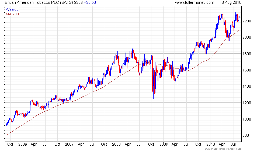This screenshot has width=264, height=151.
Task: Click the last price value '2253'
Action: [78, 2]
